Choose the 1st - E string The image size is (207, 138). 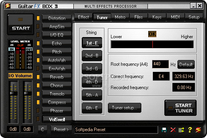92,43
